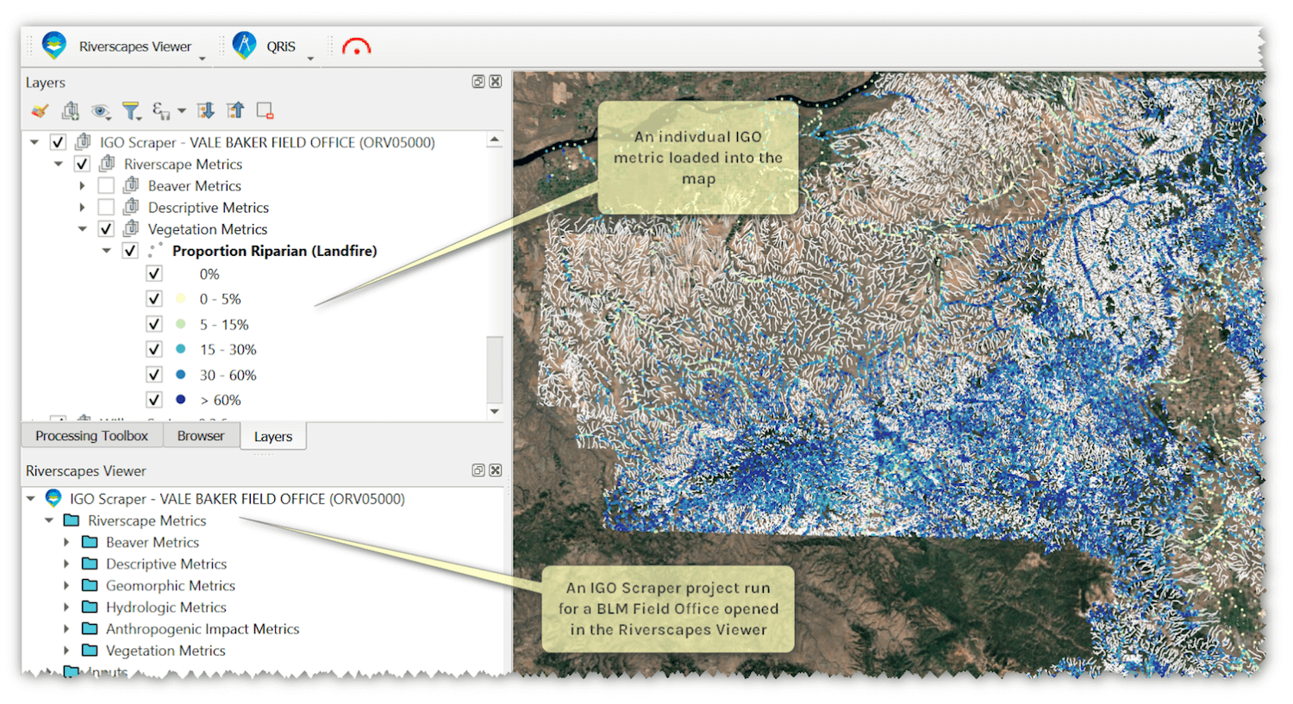
Task: Open the Layer Styling panel brush icon
Action: coord(40,111)
